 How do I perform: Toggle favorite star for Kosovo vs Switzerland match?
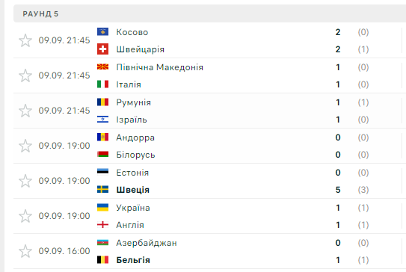click(x=25, y=40)
